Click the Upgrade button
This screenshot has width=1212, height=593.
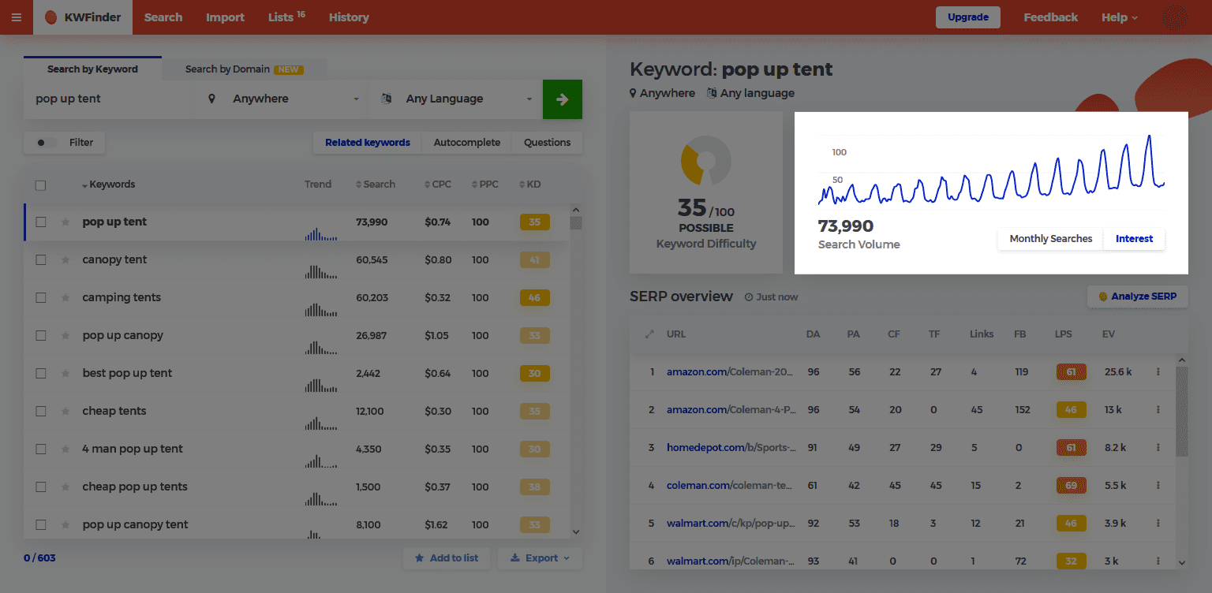pyautogui.click(x=968, y=17)
